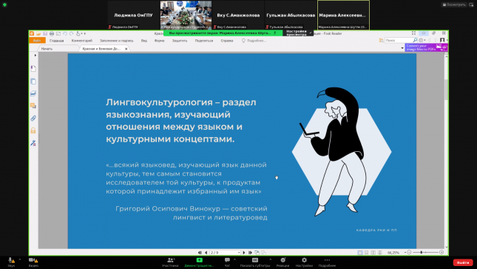The height and width of the screenshot is (269, 477).
Task: Open the Поделиться ribbon tab
Action: coord(204,41)
